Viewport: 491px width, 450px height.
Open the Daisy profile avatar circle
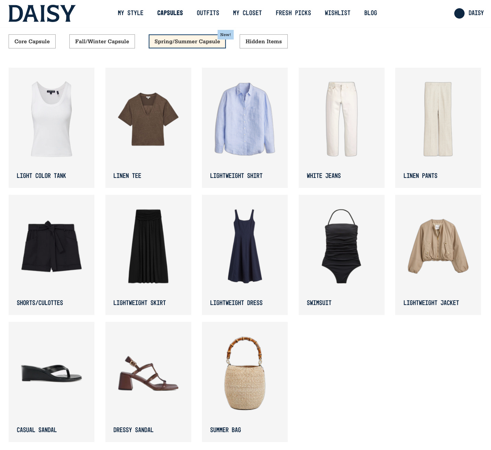(459, 13)
